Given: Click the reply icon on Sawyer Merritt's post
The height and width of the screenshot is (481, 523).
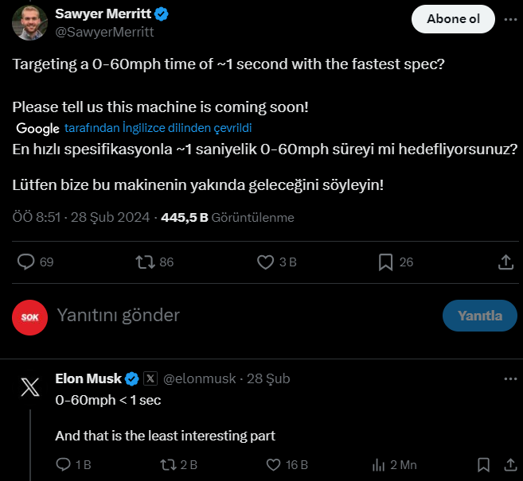Looking at the screenshot, I should tap(26, 262).
